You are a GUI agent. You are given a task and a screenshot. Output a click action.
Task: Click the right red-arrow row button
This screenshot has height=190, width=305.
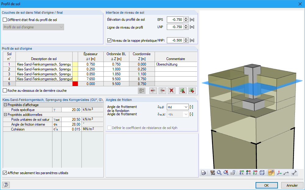coord(163,91)
